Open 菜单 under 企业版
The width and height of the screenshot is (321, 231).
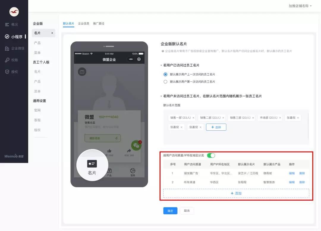pos(37,53)
